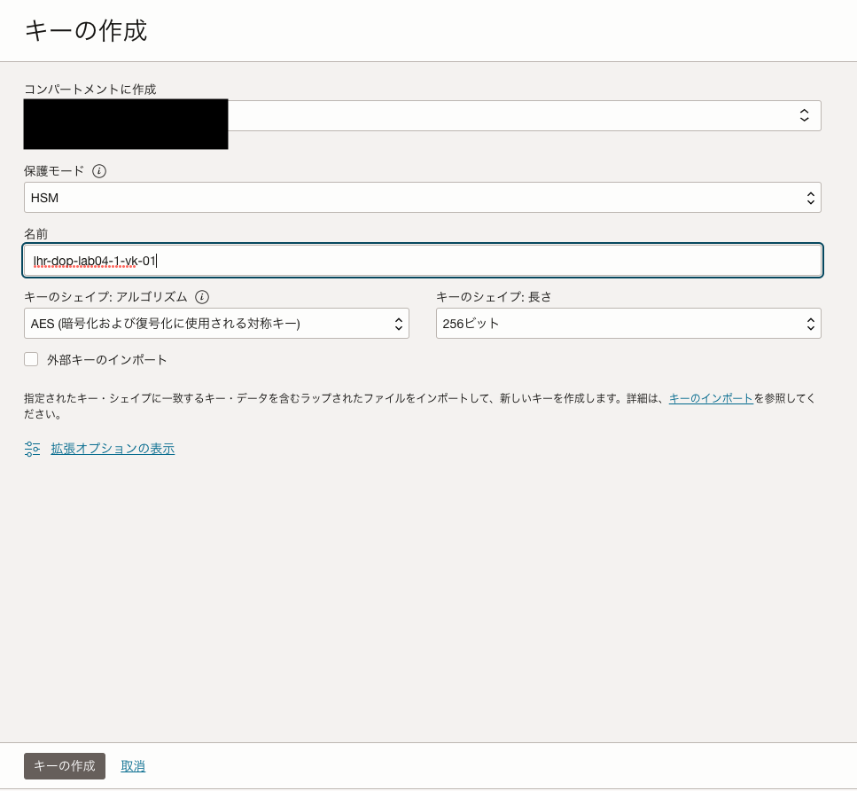The width and height of the screenshot is (857, 791).
Task: Change the protection mode from HSM
Action: point(423,198)
